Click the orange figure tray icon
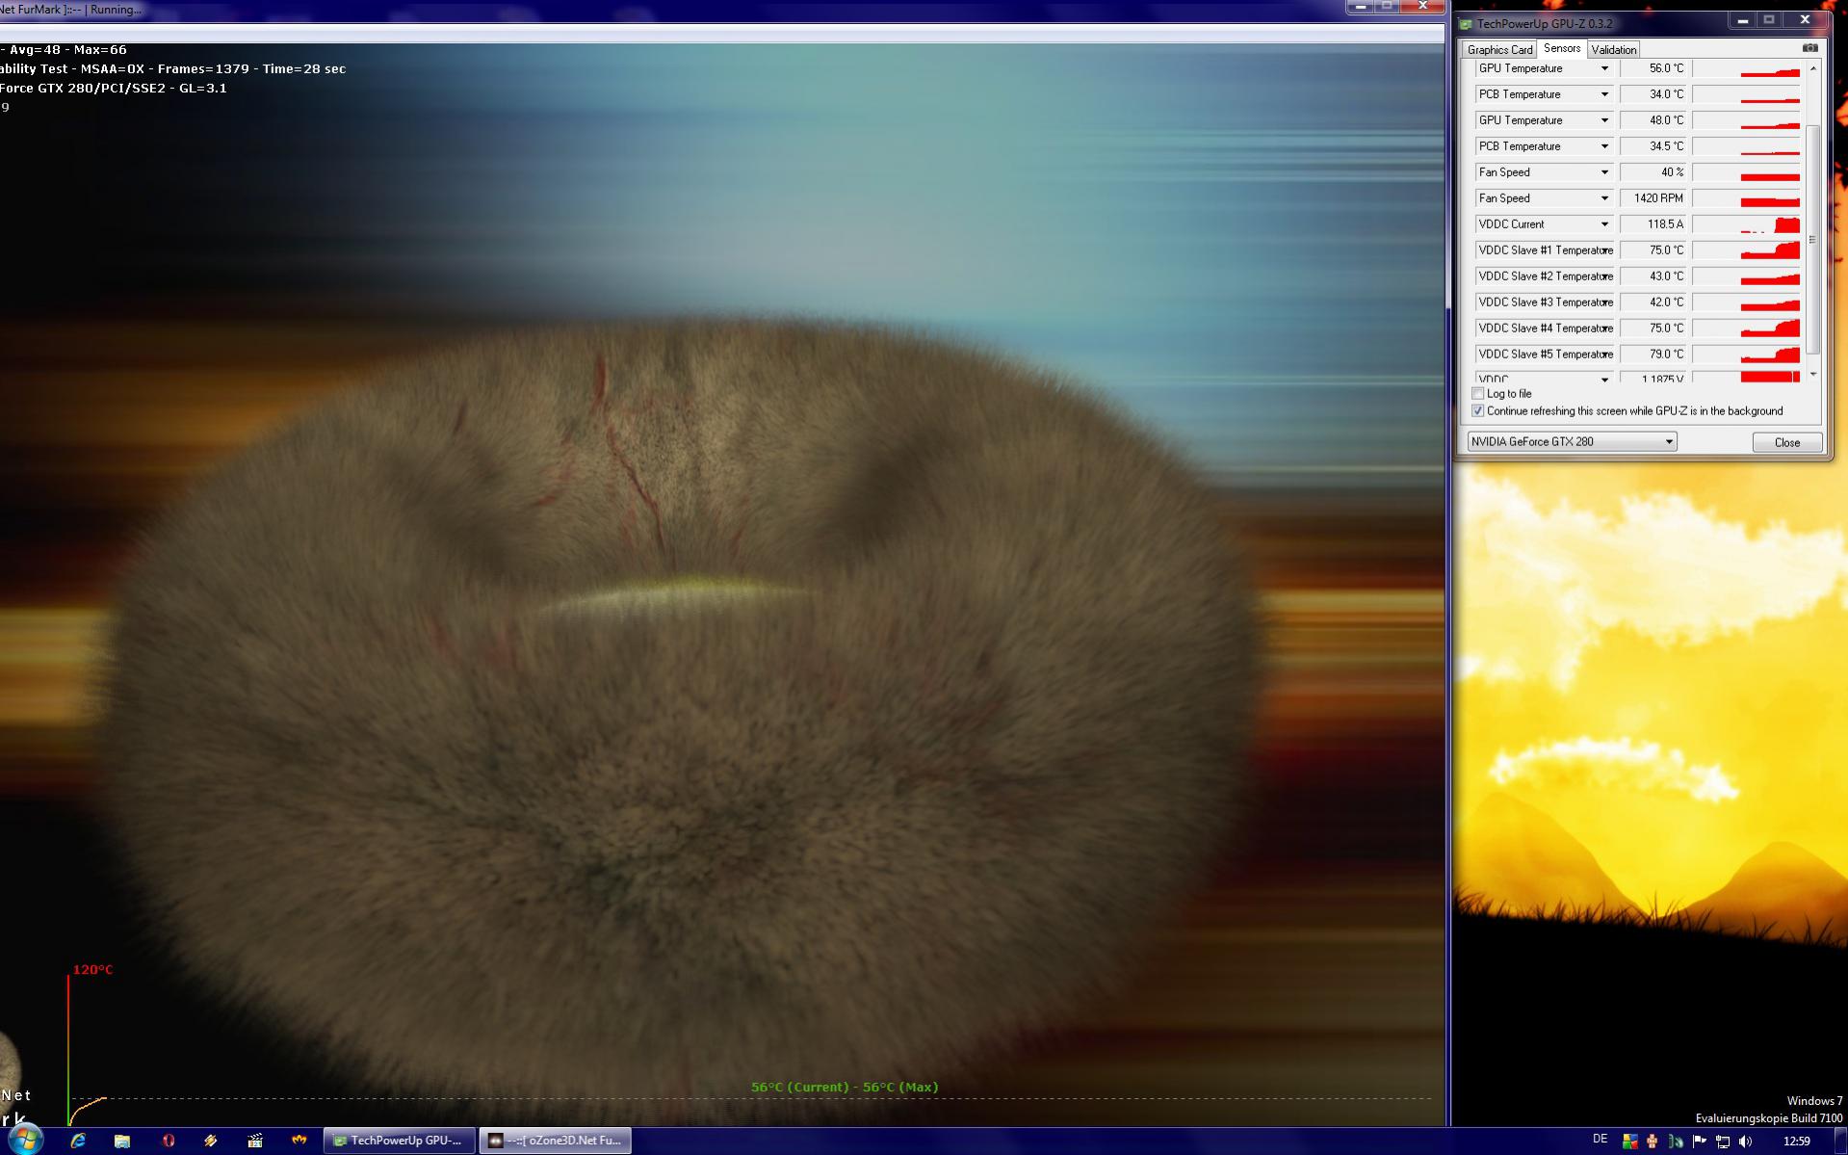The height and width of the screenshot is (1155, 1848). (1653, 1142)
